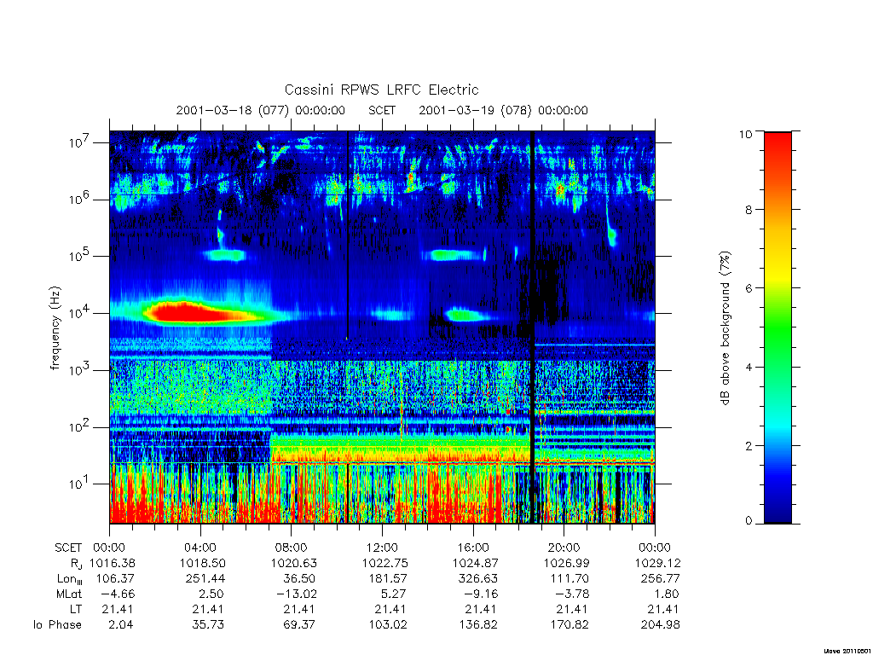Click end date 2001-03-19 (078) 00:00:00
Image resolution: width=873 pixels, height=655 pixels.
(503, 110)
